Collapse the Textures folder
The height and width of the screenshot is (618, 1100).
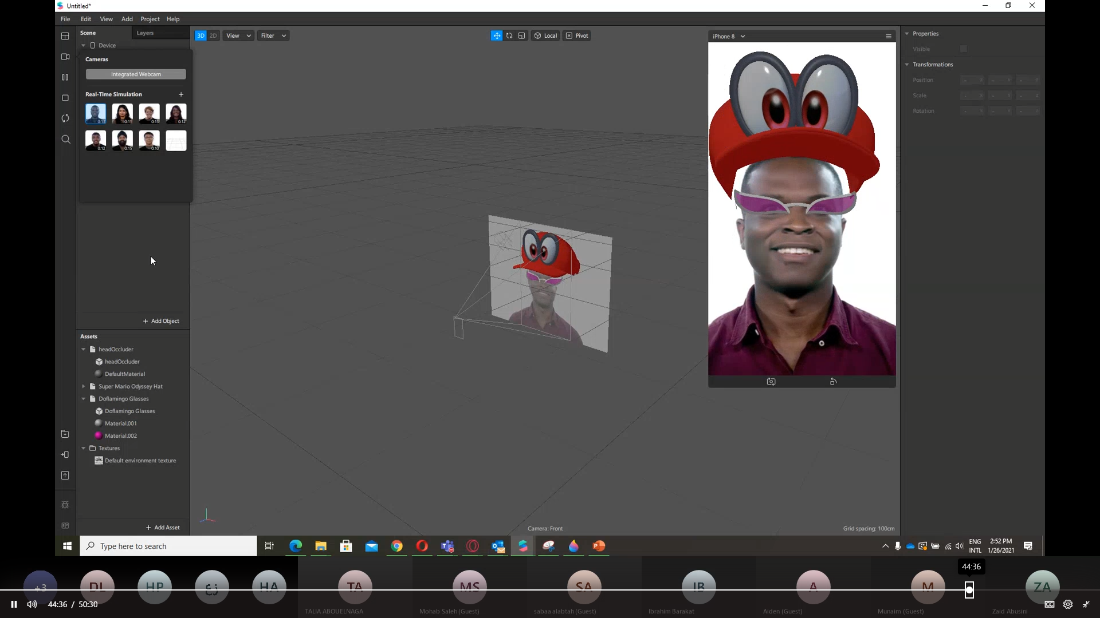[84, 448]
